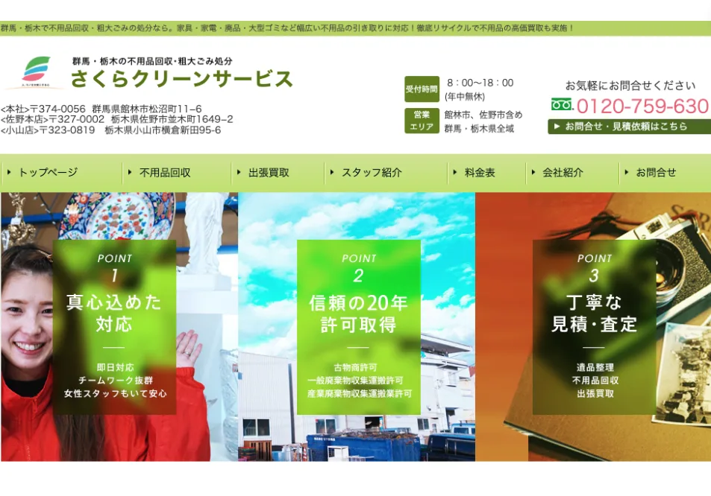Viewport: 711px width, 496px height.
Task: Click the さくらクリーンサービス site title
Action: coord(182,79)
